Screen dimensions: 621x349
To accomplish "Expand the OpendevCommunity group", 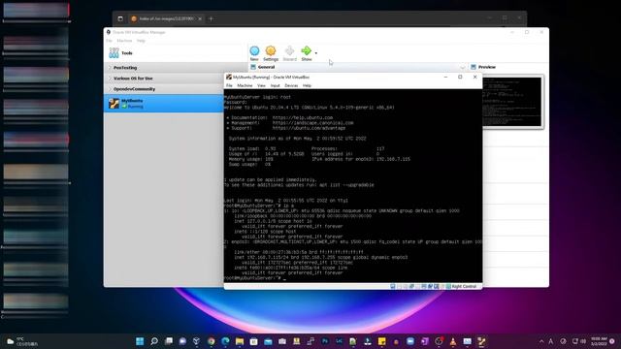I will pyautogui.click(x=110, y=89).
